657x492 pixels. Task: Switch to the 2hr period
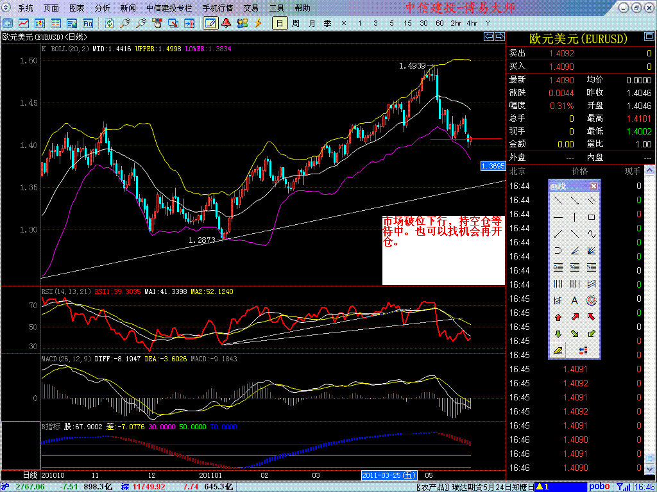click(456, 24)
